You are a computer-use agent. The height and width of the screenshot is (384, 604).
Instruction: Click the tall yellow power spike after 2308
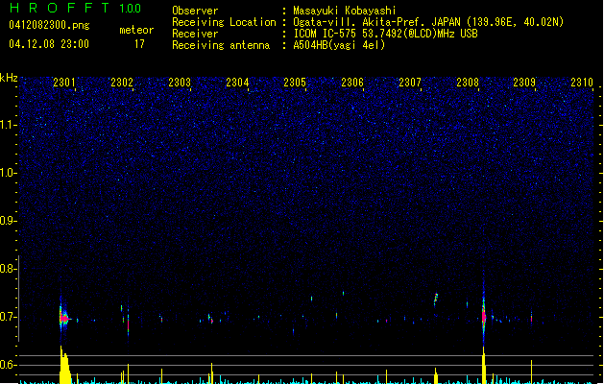tap(484, 365)
